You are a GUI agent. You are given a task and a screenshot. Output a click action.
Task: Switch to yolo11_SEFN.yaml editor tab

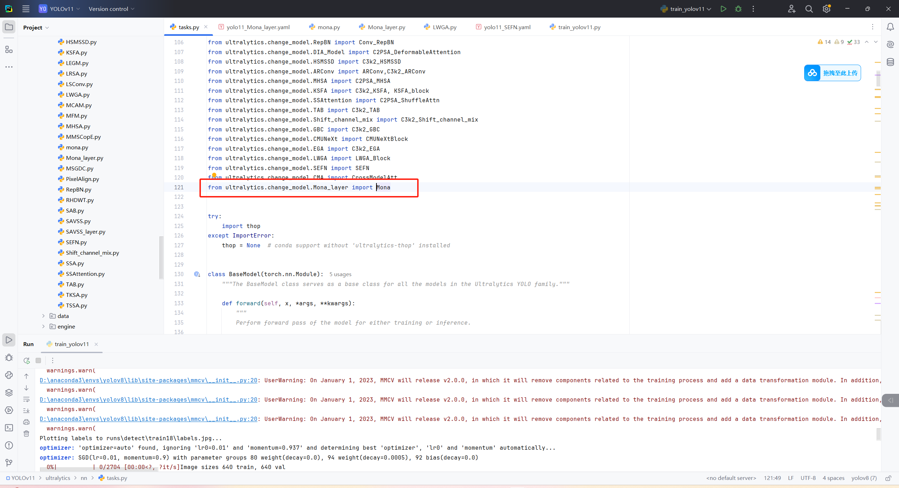click(507, 27)
